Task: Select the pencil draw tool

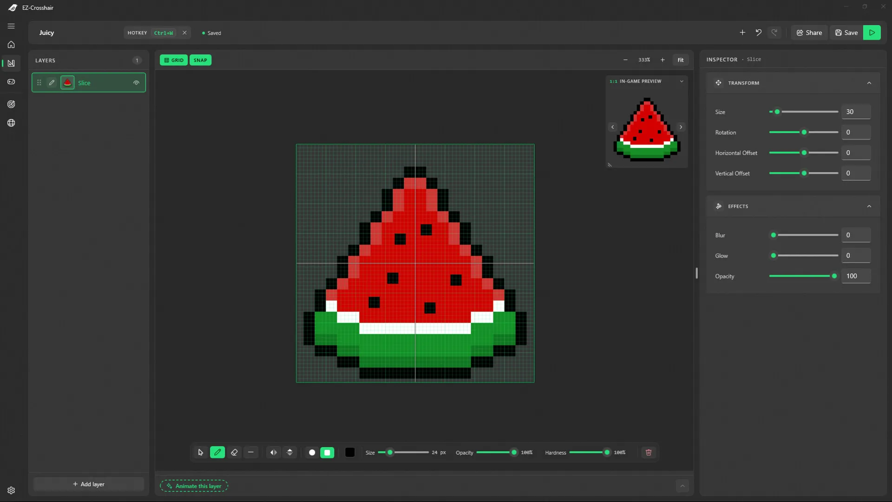Action: 217,452
